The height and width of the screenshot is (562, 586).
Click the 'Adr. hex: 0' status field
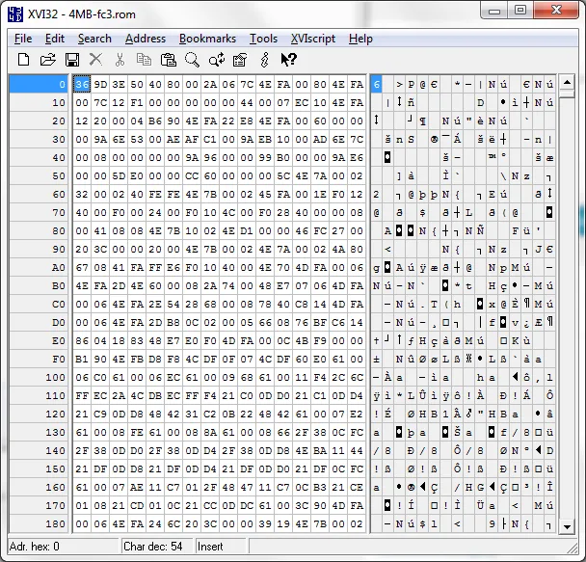pyautogui.click(x=63, y=547)
